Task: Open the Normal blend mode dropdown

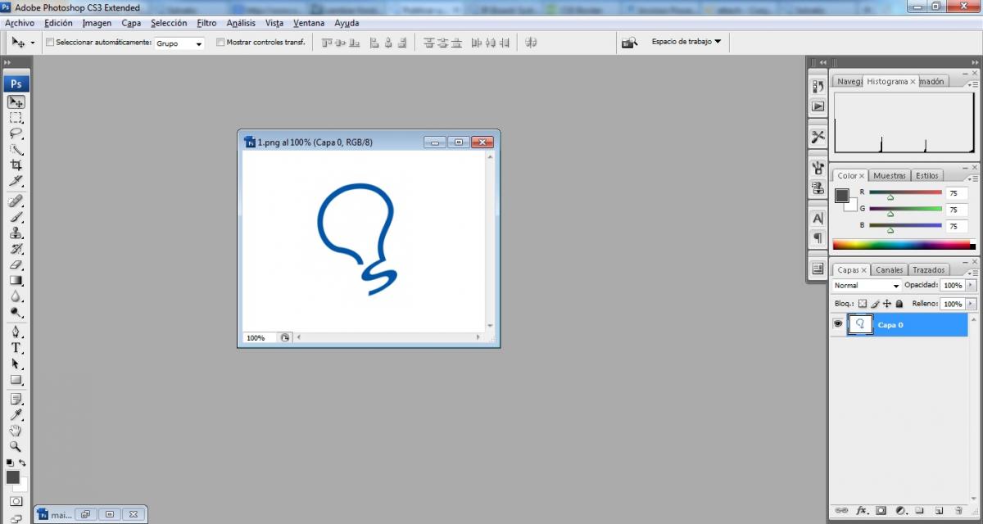Action: pyautogui.click(x=867, y=286)
